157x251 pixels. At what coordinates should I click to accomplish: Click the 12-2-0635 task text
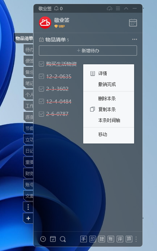[59, 76]
